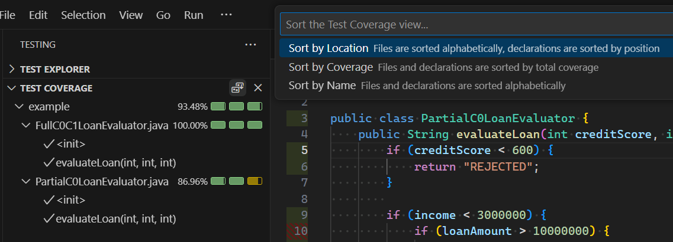Collapse PartialC0LoanEvaluator.java tree node

point(26,182)
